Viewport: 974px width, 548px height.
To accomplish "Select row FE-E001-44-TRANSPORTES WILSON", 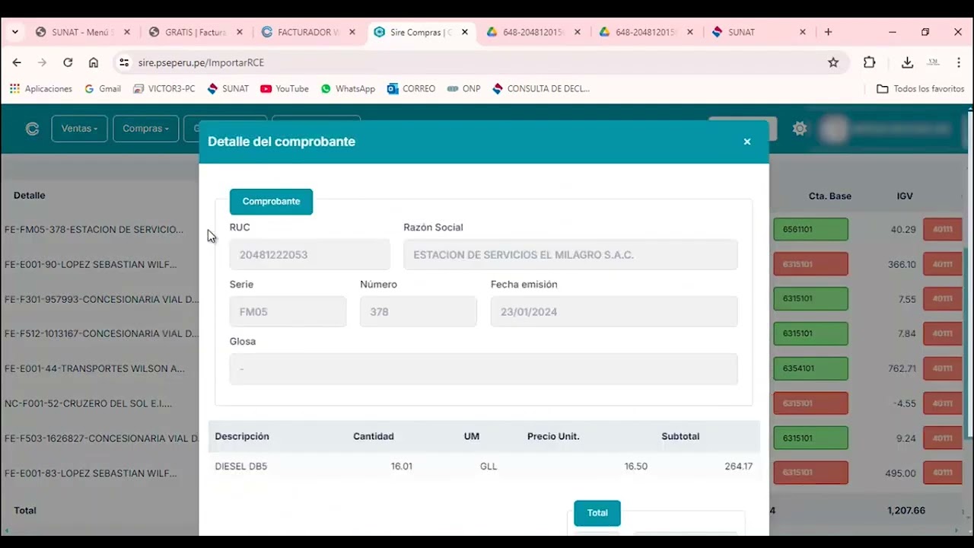I will [94, 368].
